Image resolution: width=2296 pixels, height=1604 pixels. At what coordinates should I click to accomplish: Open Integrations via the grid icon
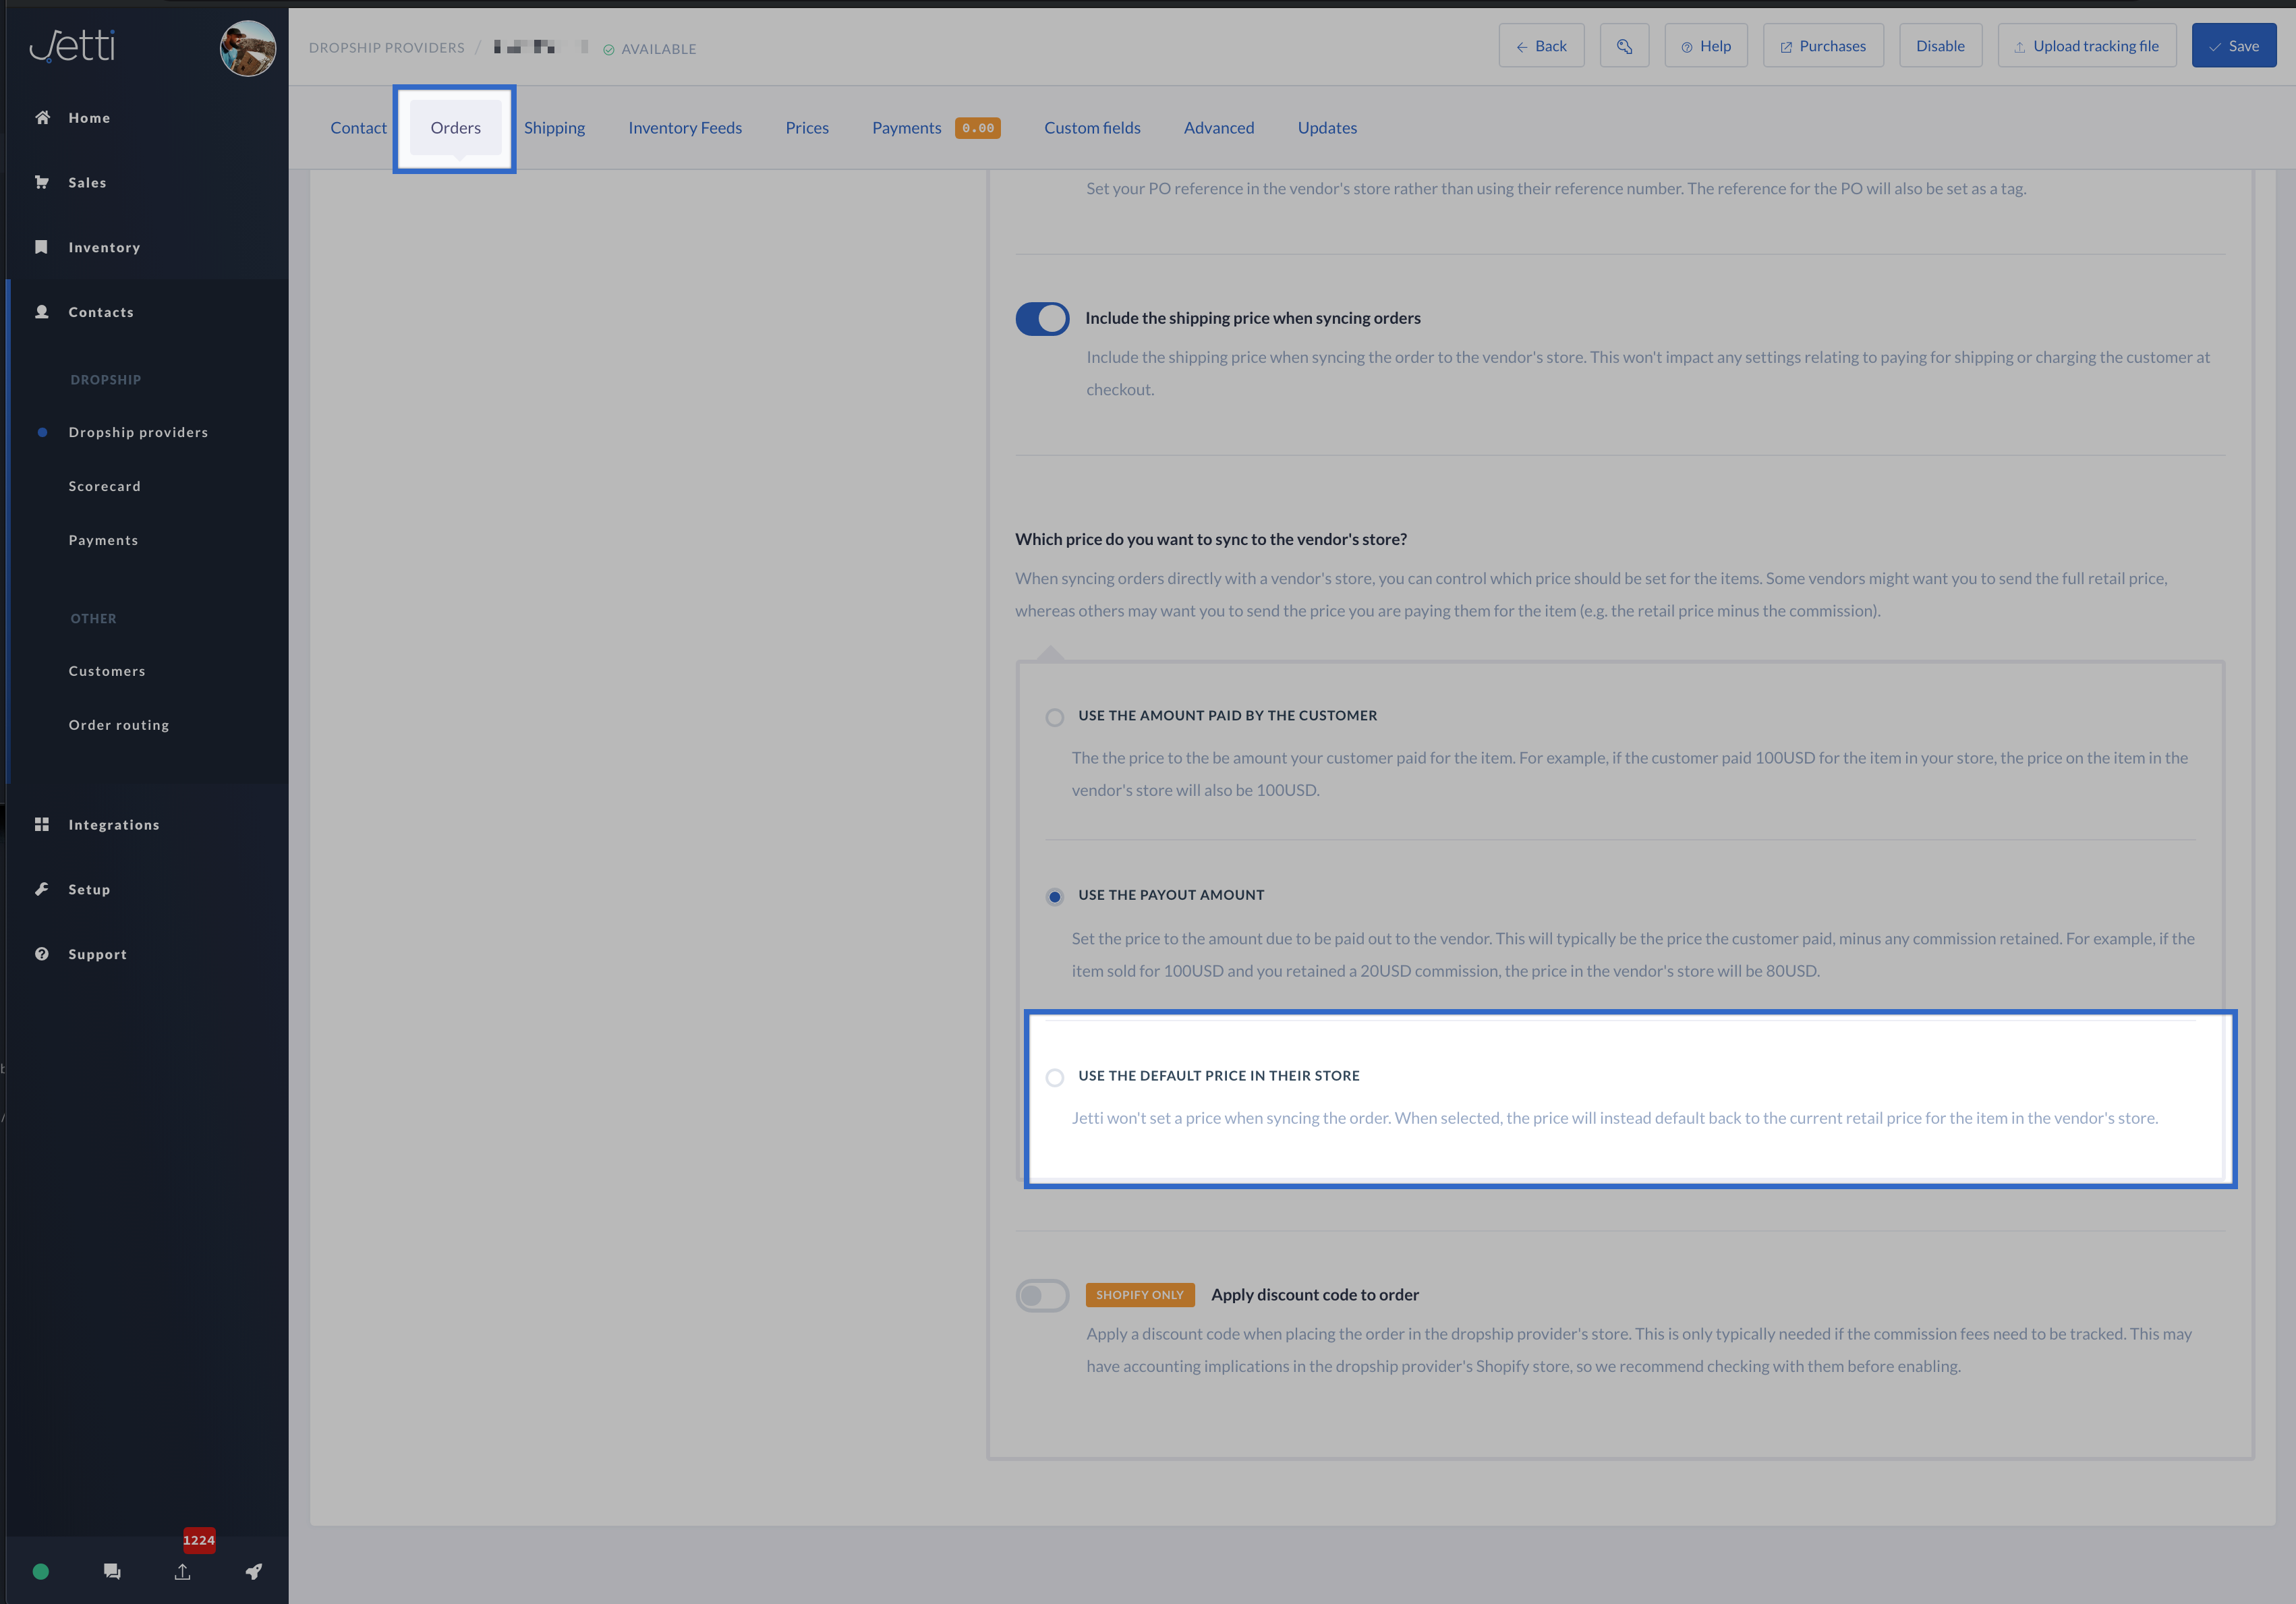coord(42,824)
